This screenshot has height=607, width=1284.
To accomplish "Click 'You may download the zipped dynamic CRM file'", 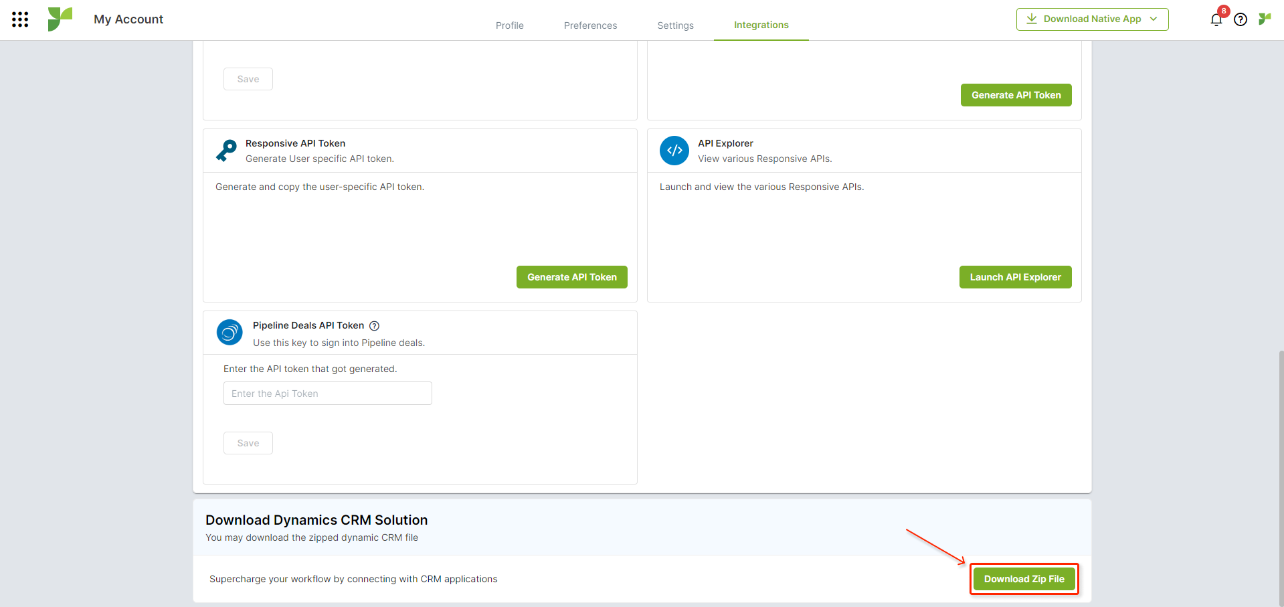I will 312,537.
